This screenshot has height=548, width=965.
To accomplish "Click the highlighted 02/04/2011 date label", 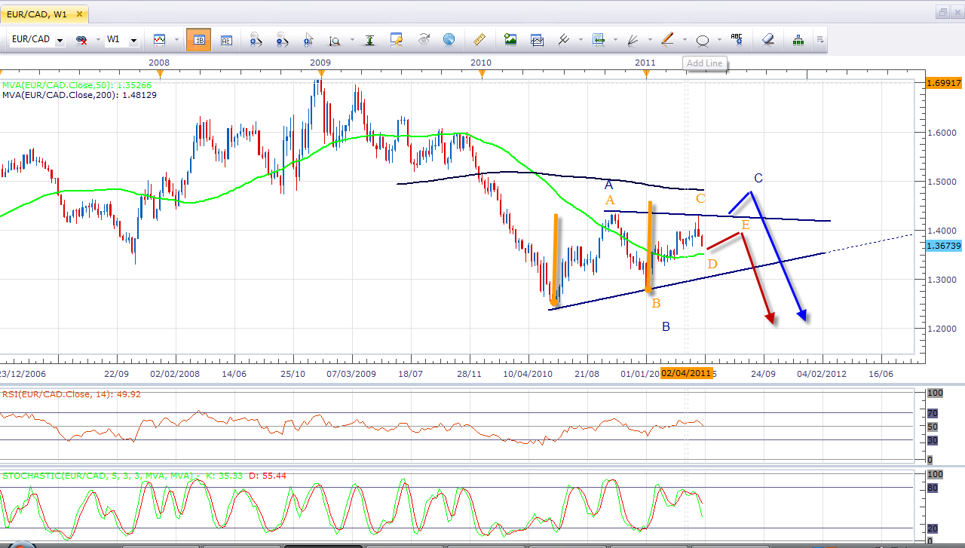I will coord(686,373).
